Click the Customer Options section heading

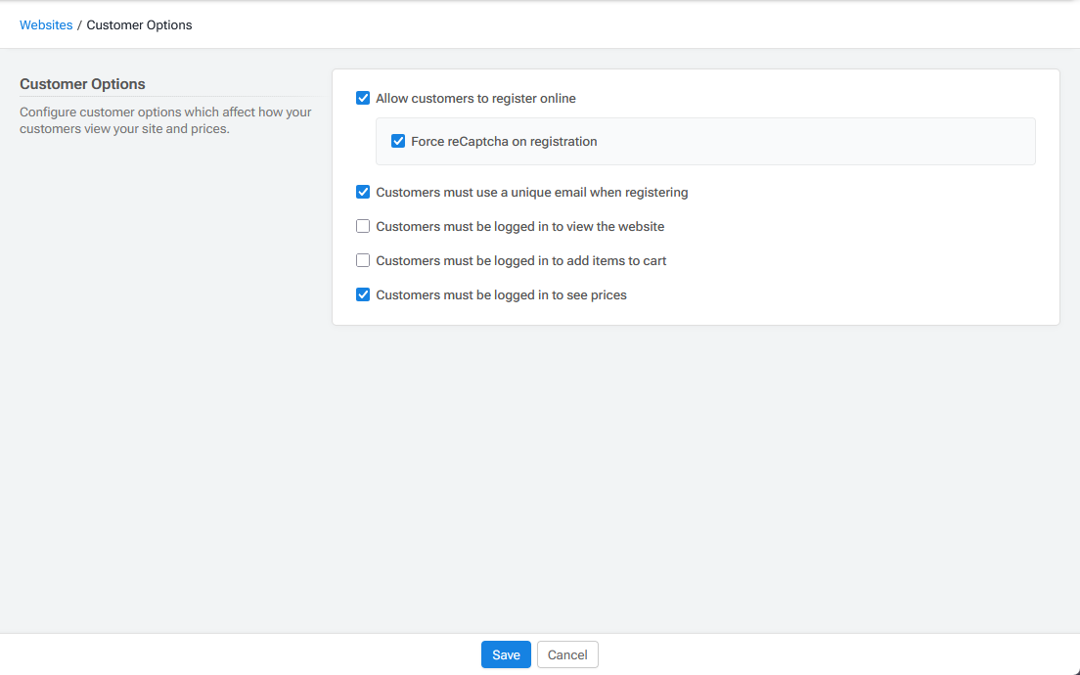(x=82, y=84)
